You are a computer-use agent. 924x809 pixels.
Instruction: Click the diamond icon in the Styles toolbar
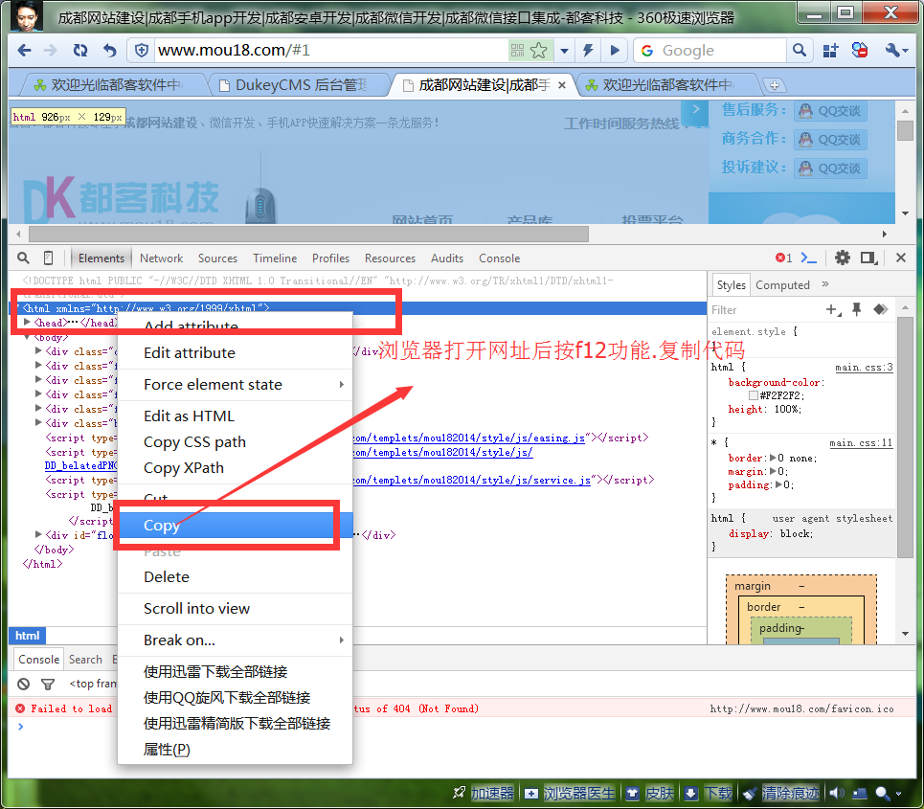(x=880, y=309)
